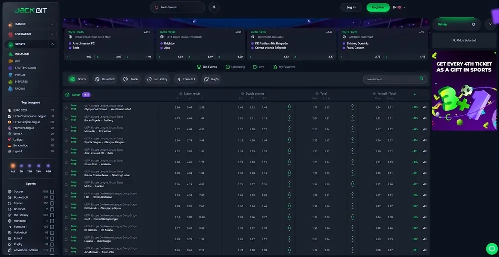
Task: Open statistics icon for Lille row
Action: (x=425, y=195)
